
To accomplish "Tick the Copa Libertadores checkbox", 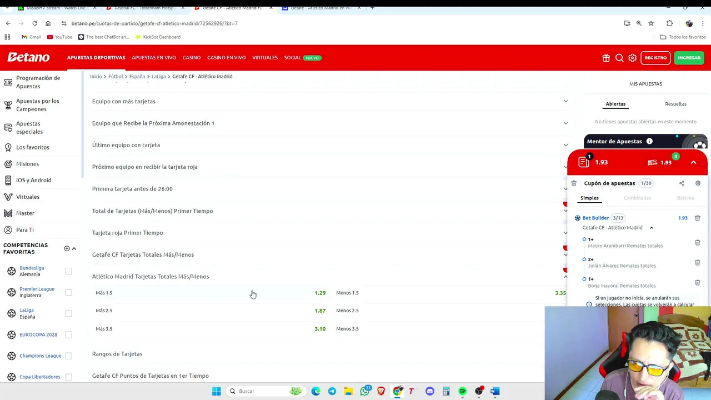I will point(68,377).
